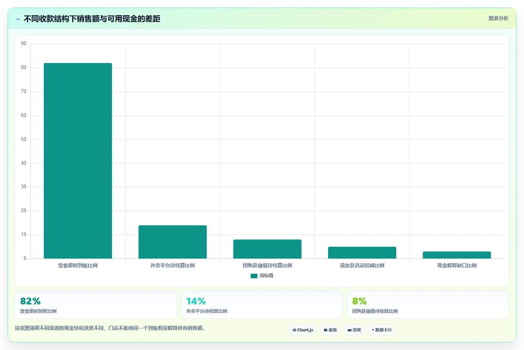The height and width of the screenshot is (350, 524).
Task: Click the diamond icon in 数据卡片 tag
Action: coord(373,330)
